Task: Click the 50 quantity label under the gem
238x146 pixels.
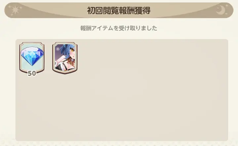Action: pos(32,73)
